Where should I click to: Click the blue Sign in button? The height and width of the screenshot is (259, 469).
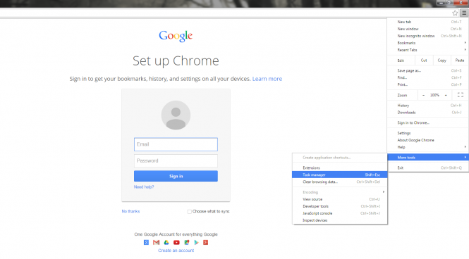(176, 176)
